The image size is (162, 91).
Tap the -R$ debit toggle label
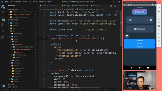point(130,20)
